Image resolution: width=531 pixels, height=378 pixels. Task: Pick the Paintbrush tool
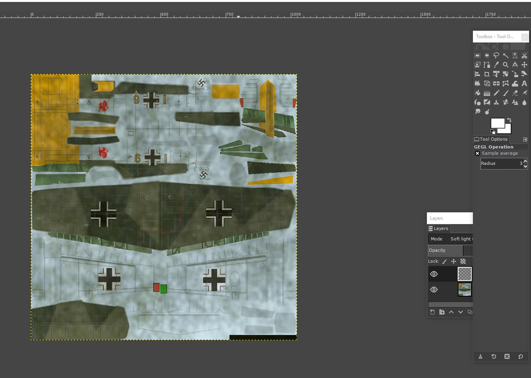coord(506,93)
